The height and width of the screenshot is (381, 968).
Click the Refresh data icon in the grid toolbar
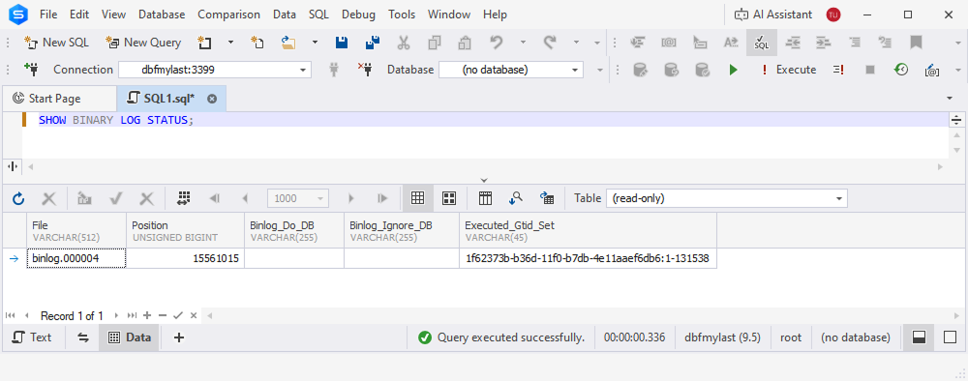18,198
